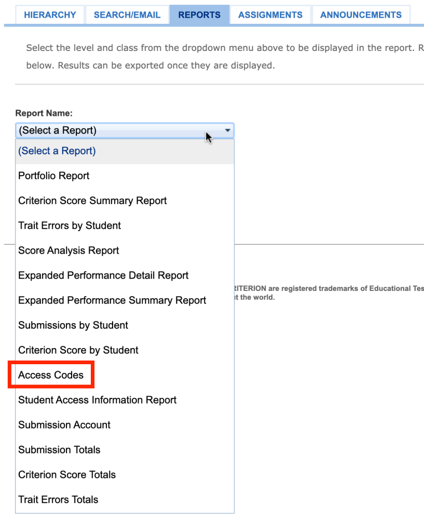
Task: Select Expanded Performance Summary Report
Action: tap(112, 300)
